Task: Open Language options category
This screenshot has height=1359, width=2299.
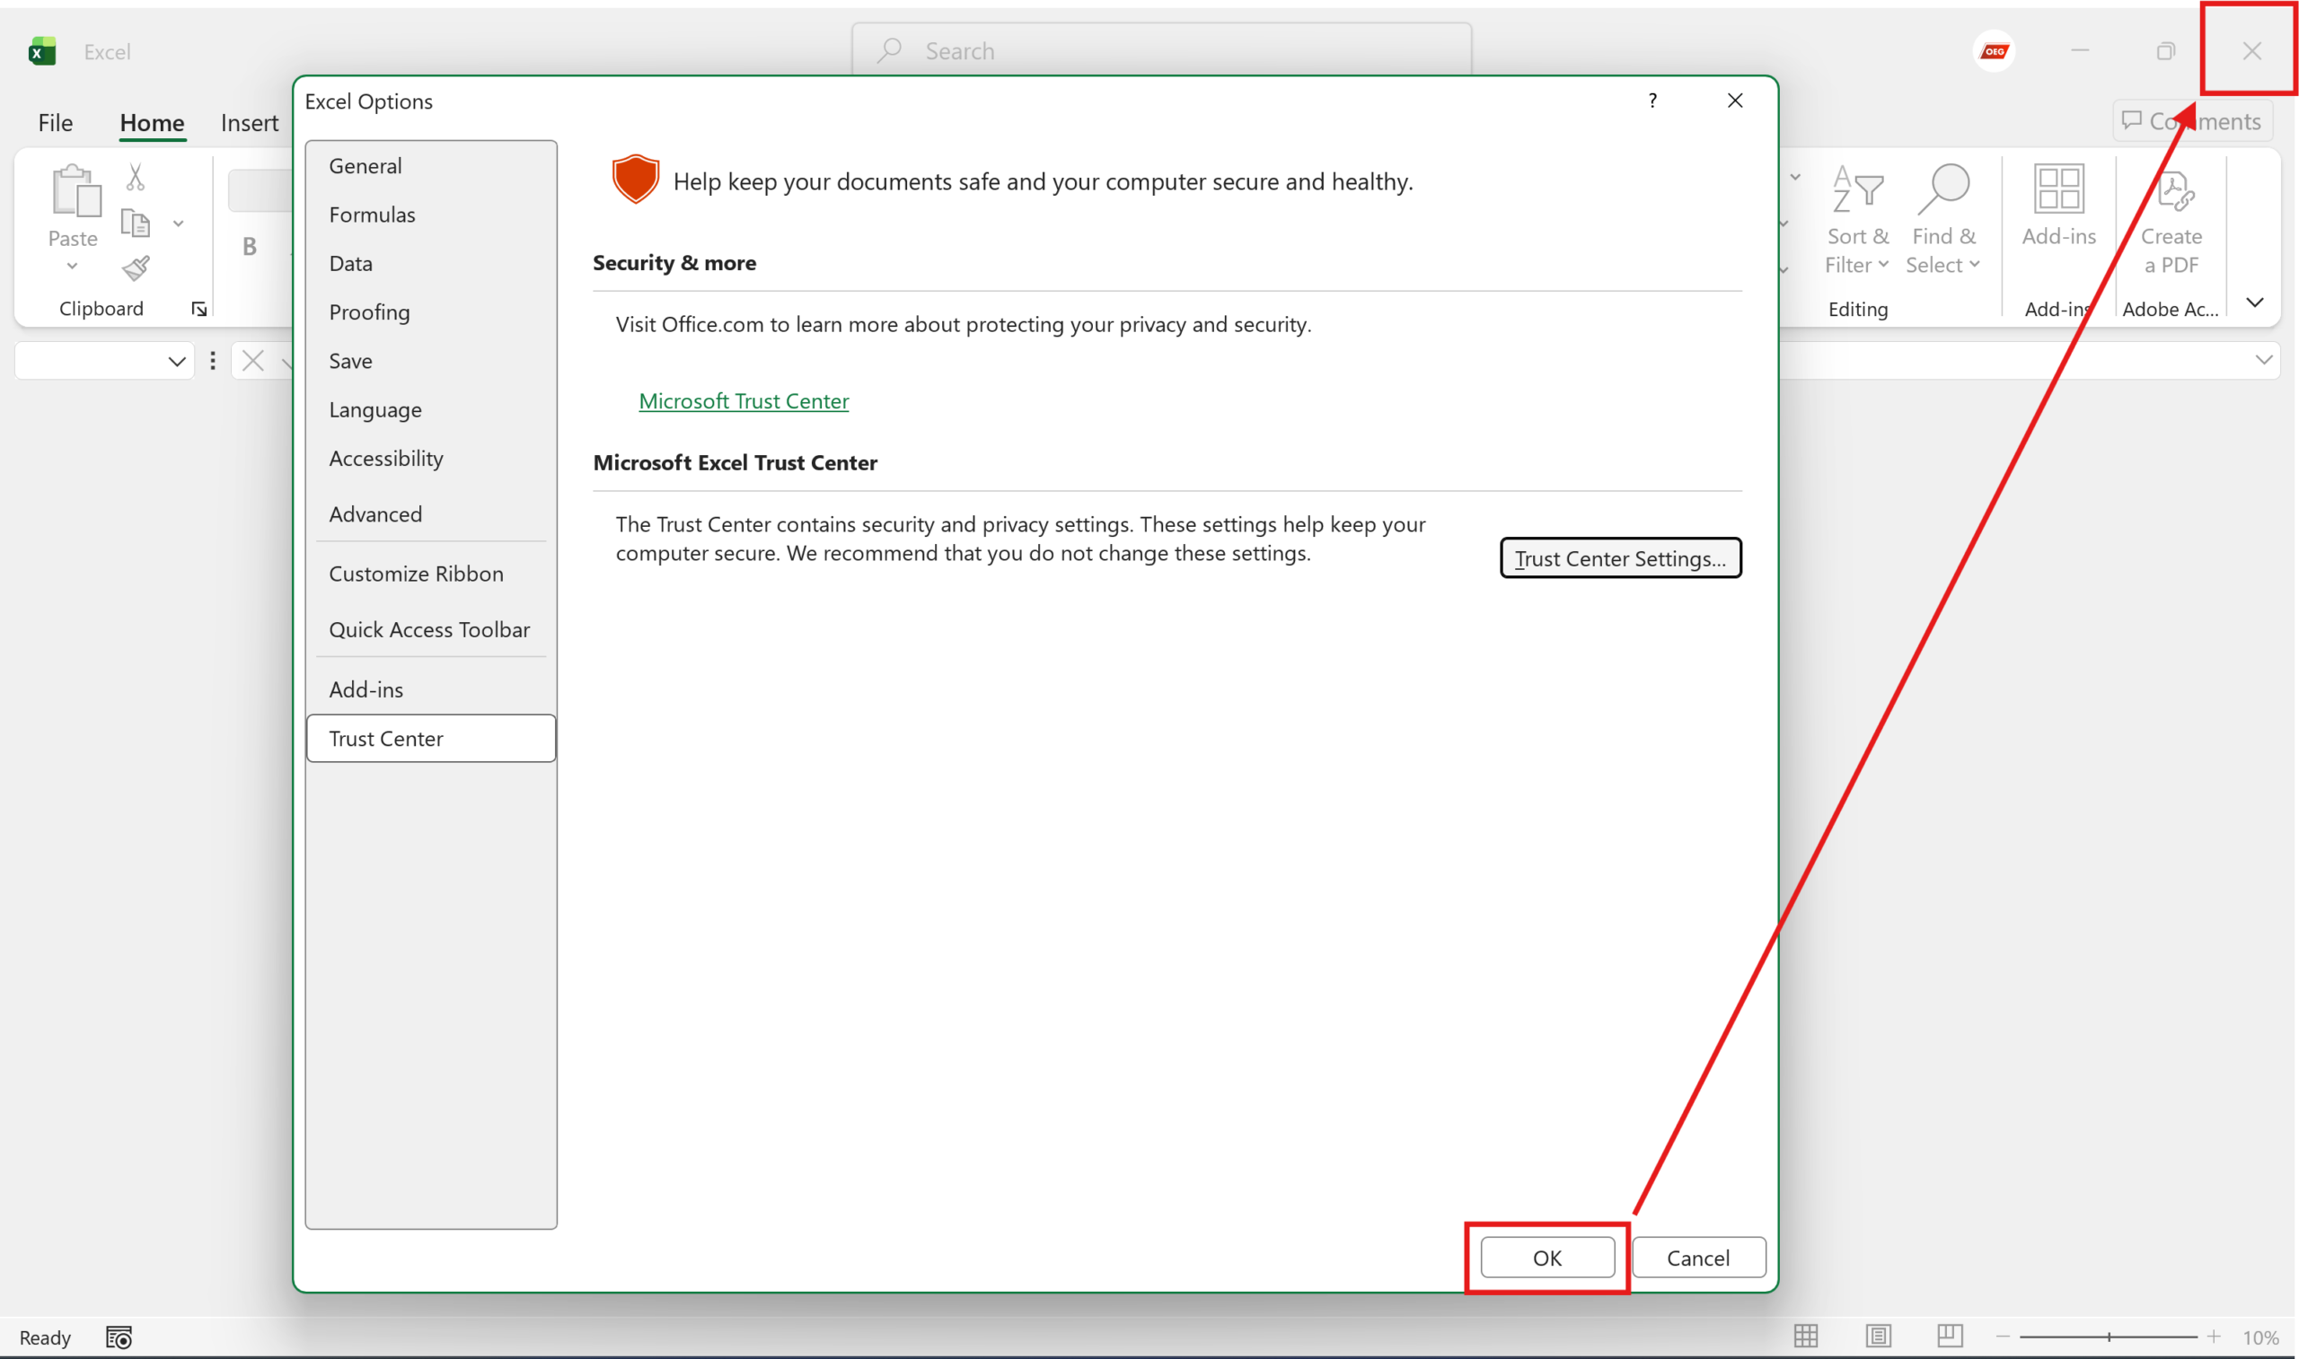Action: (x=430, y=409)
